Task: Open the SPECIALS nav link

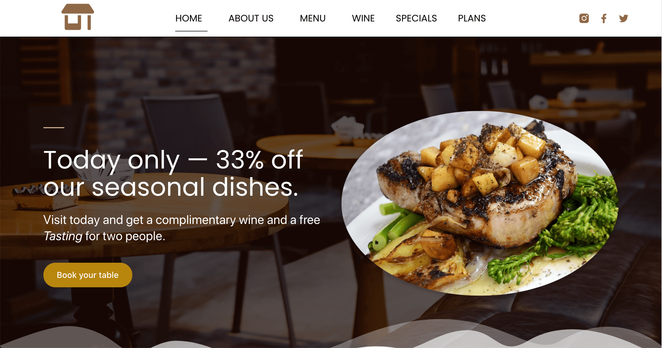Action: coord(416,18)
